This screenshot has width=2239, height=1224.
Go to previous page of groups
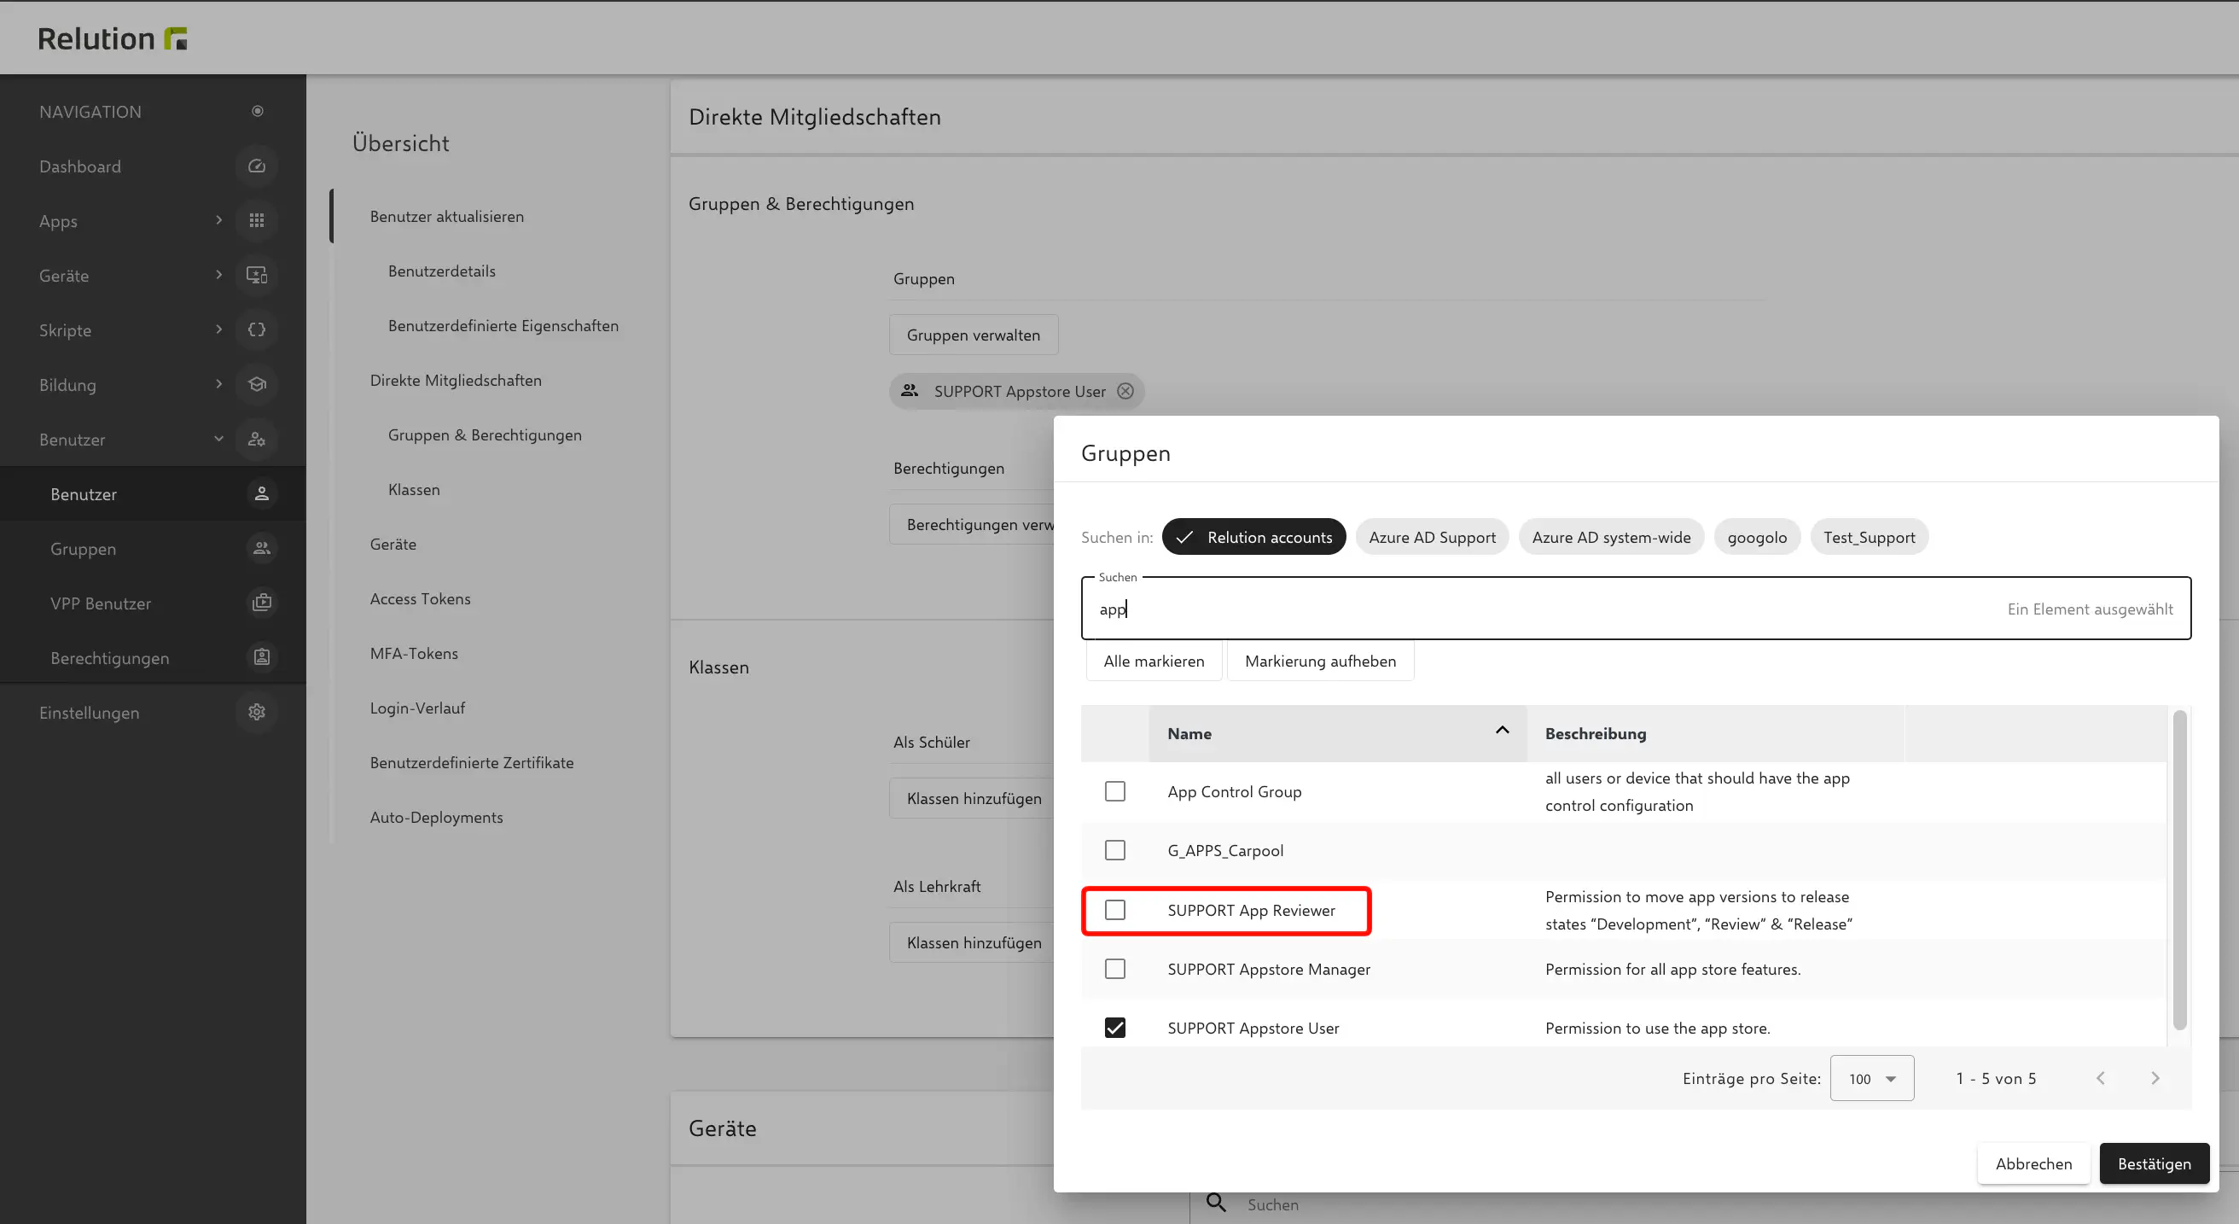pyautogui.click(x=2100, y=1078)
